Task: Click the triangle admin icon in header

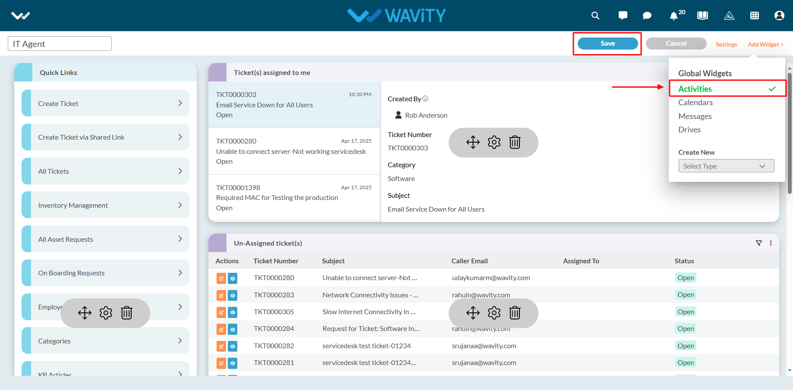Action: coord(729,16)
